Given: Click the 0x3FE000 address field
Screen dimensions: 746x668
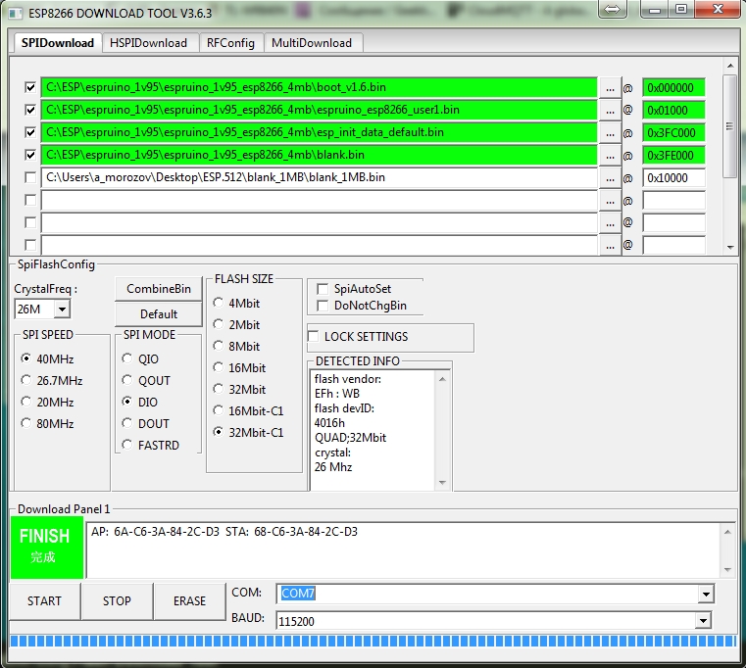Looking at the screenshot, I should pyautogui.click(x=673, y=156).
